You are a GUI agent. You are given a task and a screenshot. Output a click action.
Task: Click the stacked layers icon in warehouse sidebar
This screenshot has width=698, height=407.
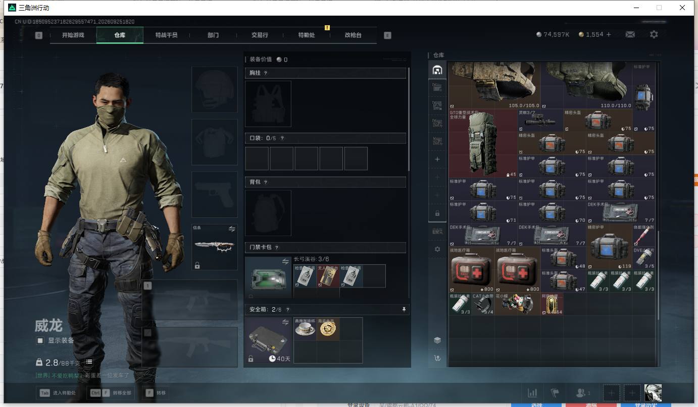[x=437, y=340]
